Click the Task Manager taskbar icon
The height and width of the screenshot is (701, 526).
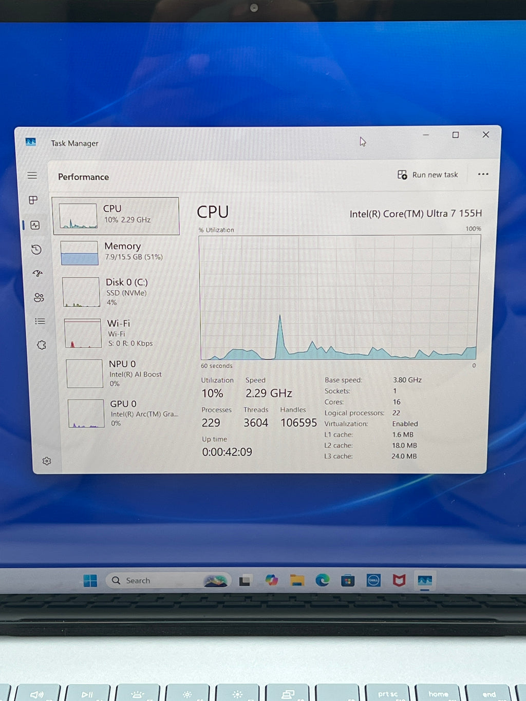click(x=425, y=581)
